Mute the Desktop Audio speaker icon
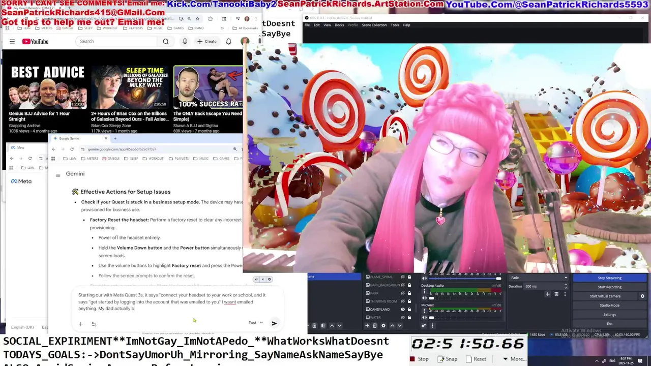 click(x=425, y=298)
